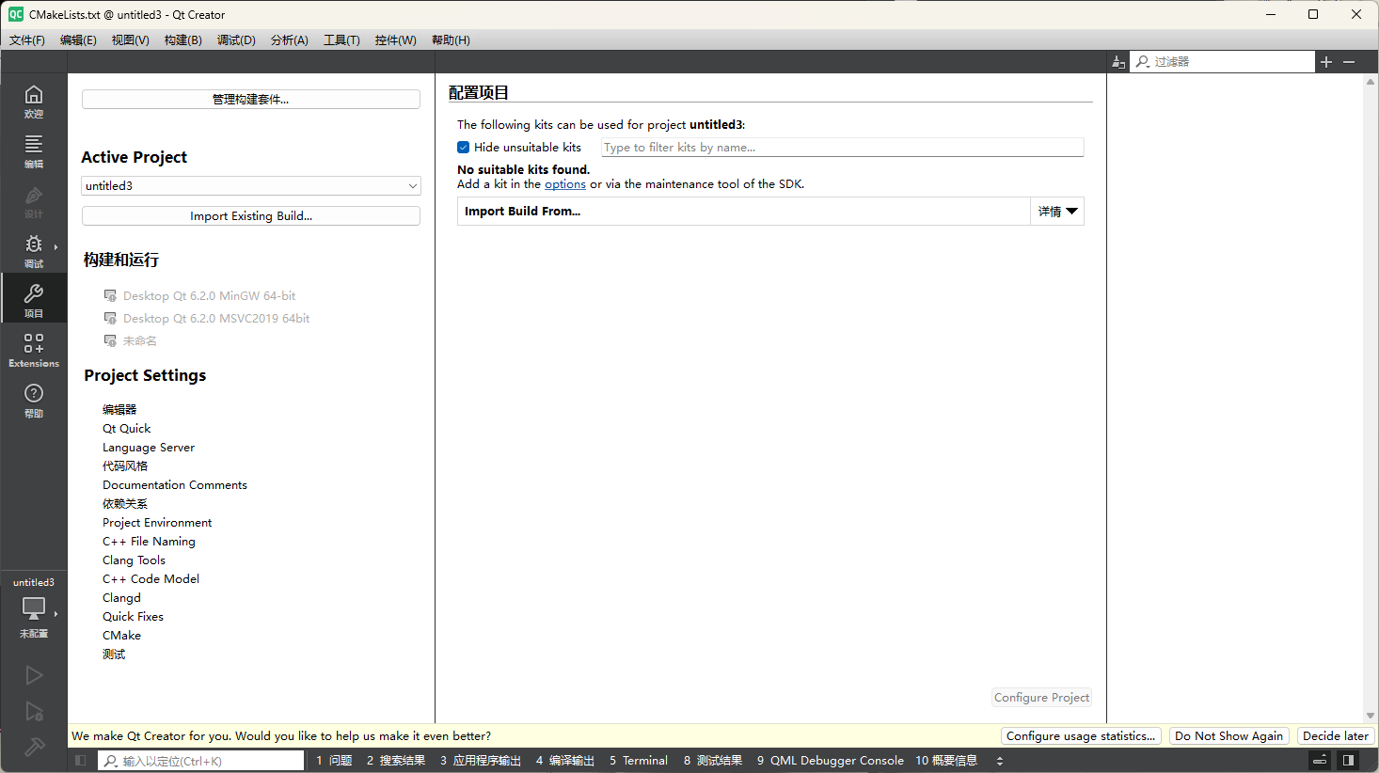Screen dimensions: 1379x773
Task: Open 视图(V) menu
Action: (x=130, y=40)
